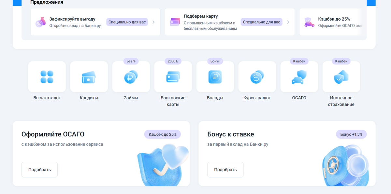Open the Кредиты banknote icon
391x194 pixels.
89,77
